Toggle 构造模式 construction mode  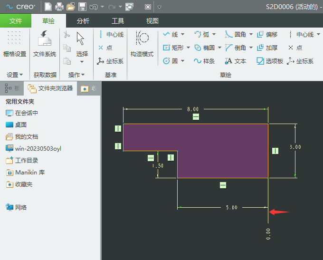point(142,44)
